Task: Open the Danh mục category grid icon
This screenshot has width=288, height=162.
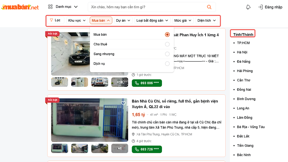Action: 50,7
